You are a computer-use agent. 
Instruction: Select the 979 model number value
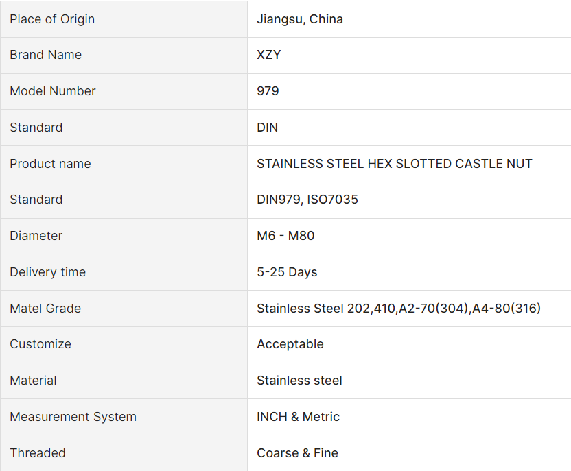(268, 91)
